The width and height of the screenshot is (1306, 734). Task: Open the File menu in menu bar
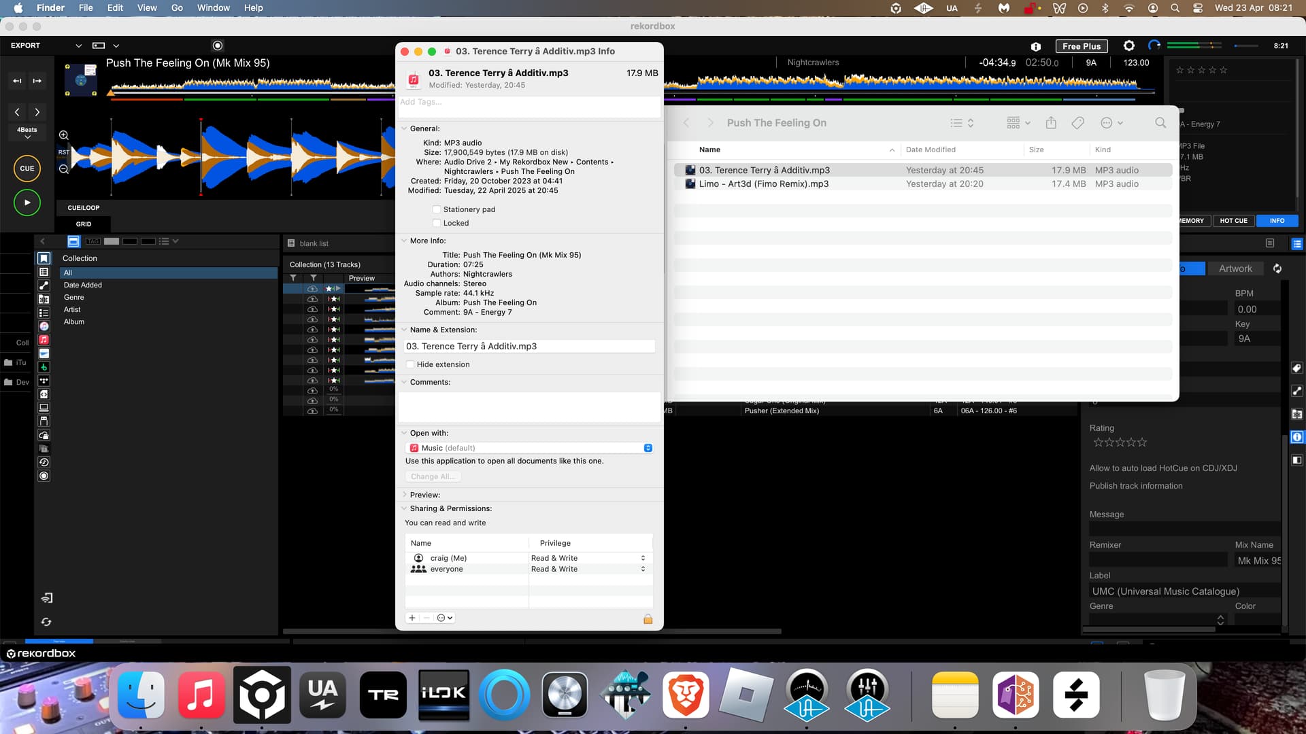86,8
